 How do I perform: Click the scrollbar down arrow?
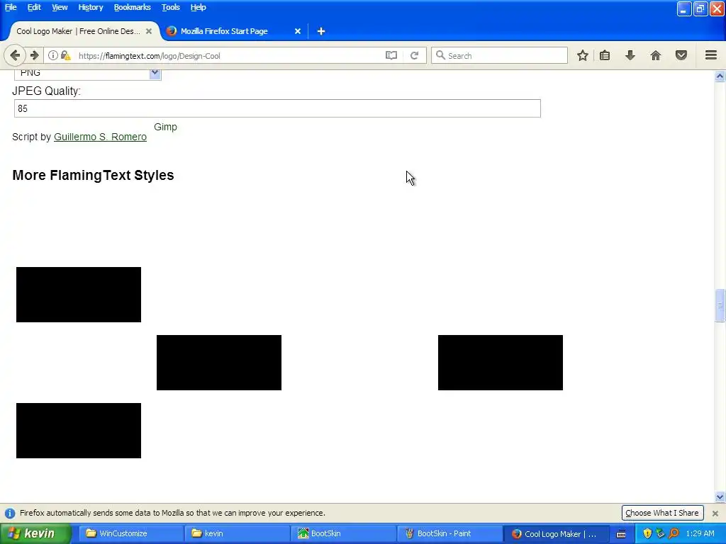[x=720, y=497]
